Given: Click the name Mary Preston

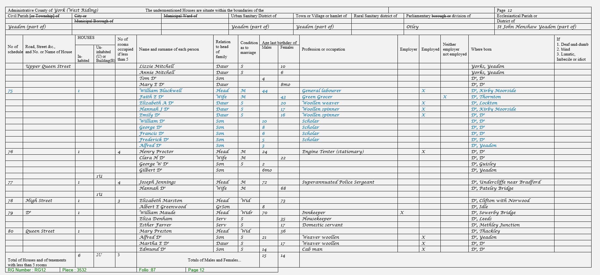Looking at the screenshot, I should click(155, 231).
